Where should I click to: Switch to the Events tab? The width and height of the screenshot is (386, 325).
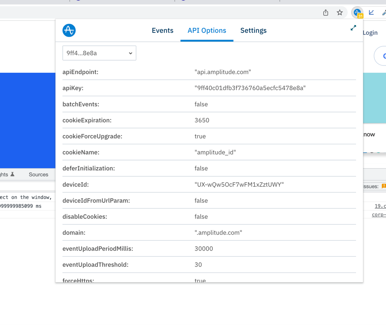pyautogui.click(x=162, y=31)
